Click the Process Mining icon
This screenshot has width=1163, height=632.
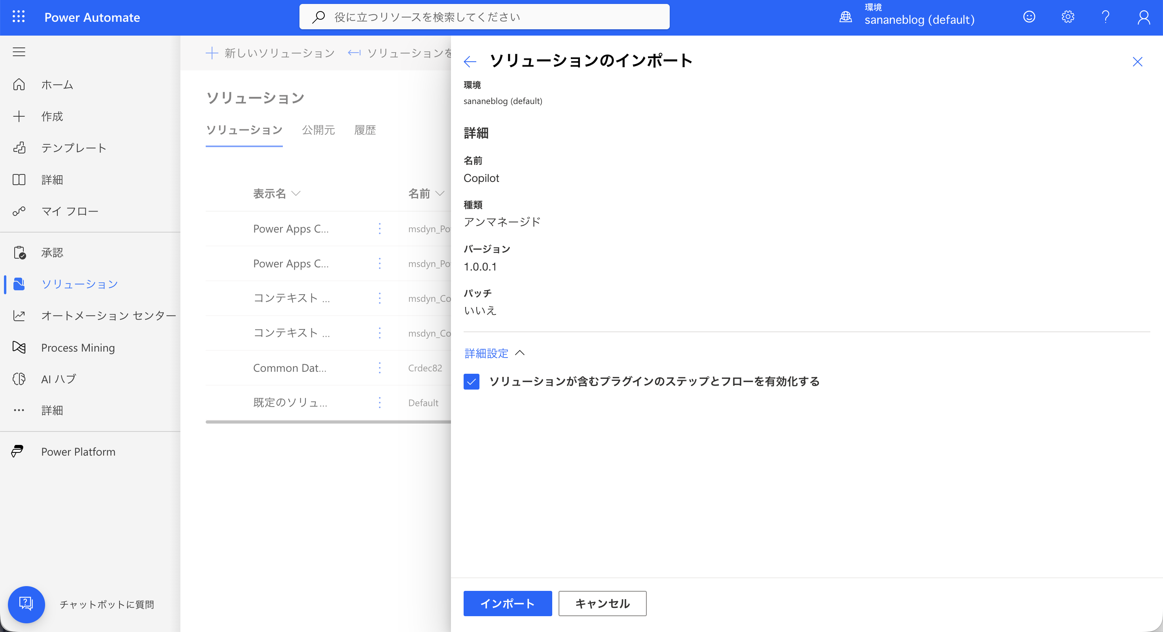pos(19,347)
